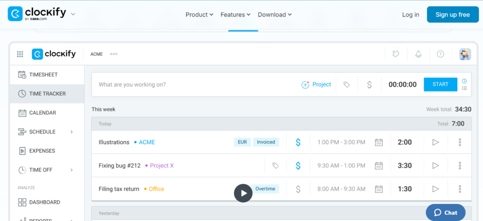Toggle billable status on Illustrations entry
Viewport: 483px width, 221px height.
click(x=298, y=142)
